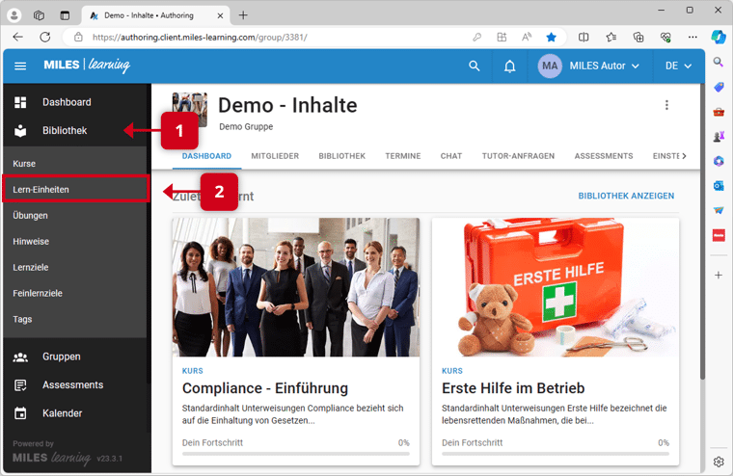Open the three-dot group options menu
This screenshot has width=733, height=476.
click(665, 106)
